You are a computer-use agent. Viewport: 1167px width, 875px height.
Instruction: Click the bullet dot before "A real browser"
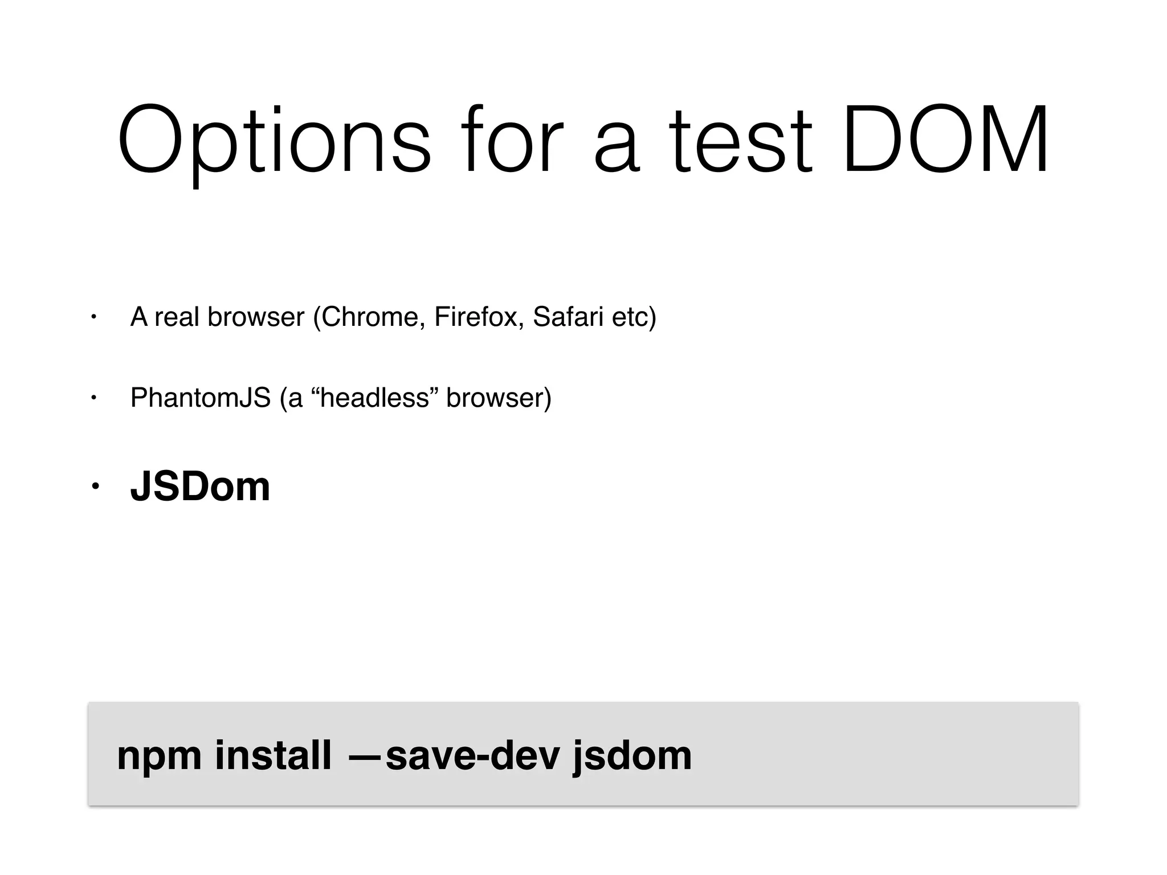click(95, 317)
